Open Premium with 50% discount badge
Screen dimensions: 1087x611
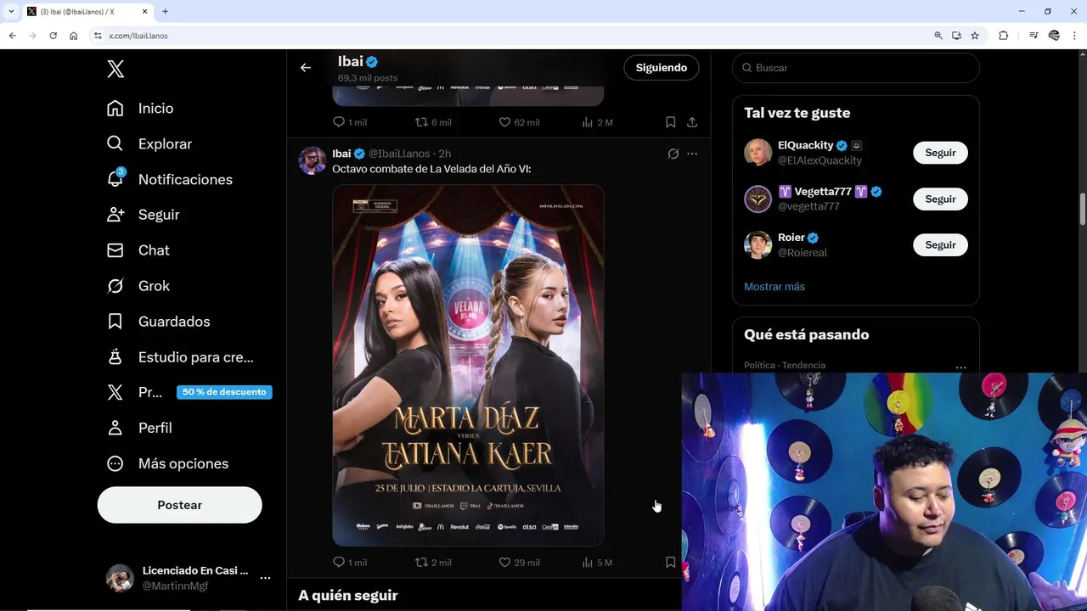(x=189, y=392)
